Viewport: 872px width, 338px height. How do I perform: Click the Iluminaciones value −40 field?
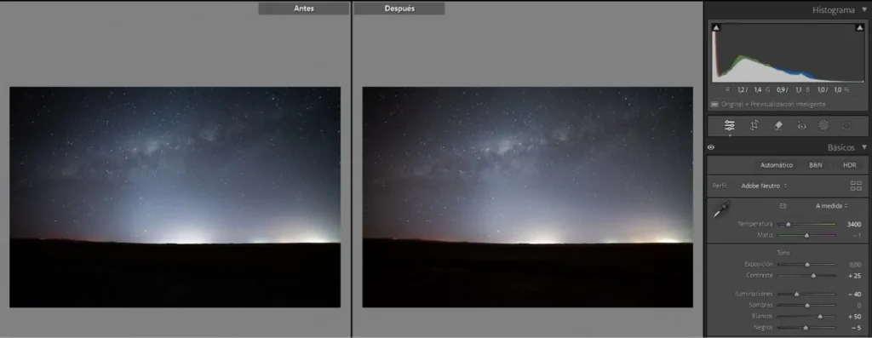point(855,294)
